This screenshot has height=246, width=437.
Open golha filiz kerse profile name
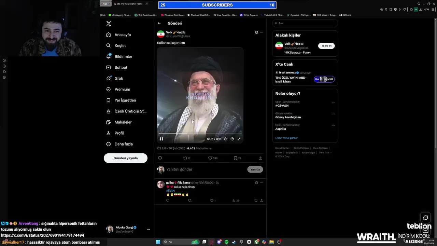click(x=178, y=182)
